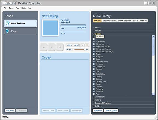The height and width of the screenshot is (120, 158).
Task: Expand the Christmas plus icon
Action: [x=94, y=64]
